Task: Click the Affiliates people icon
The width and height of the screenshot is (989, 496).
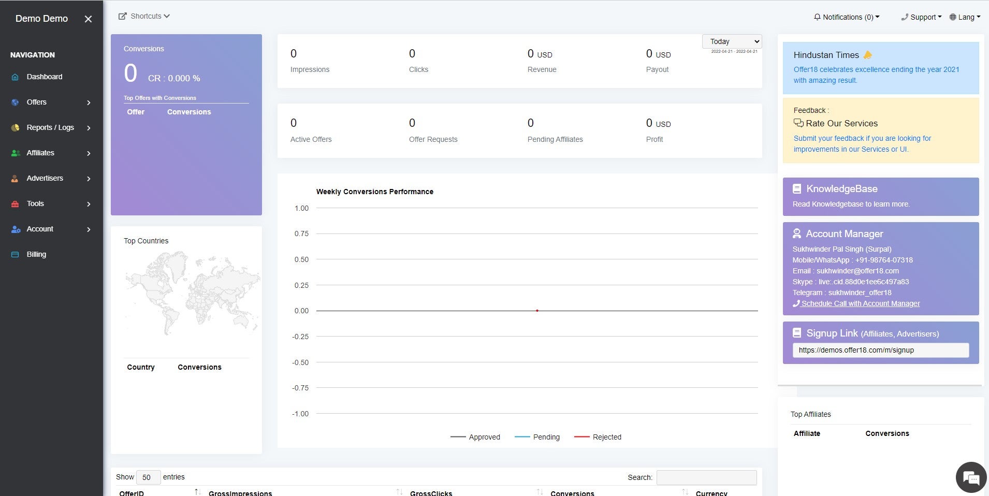Action: pos(16,153)
